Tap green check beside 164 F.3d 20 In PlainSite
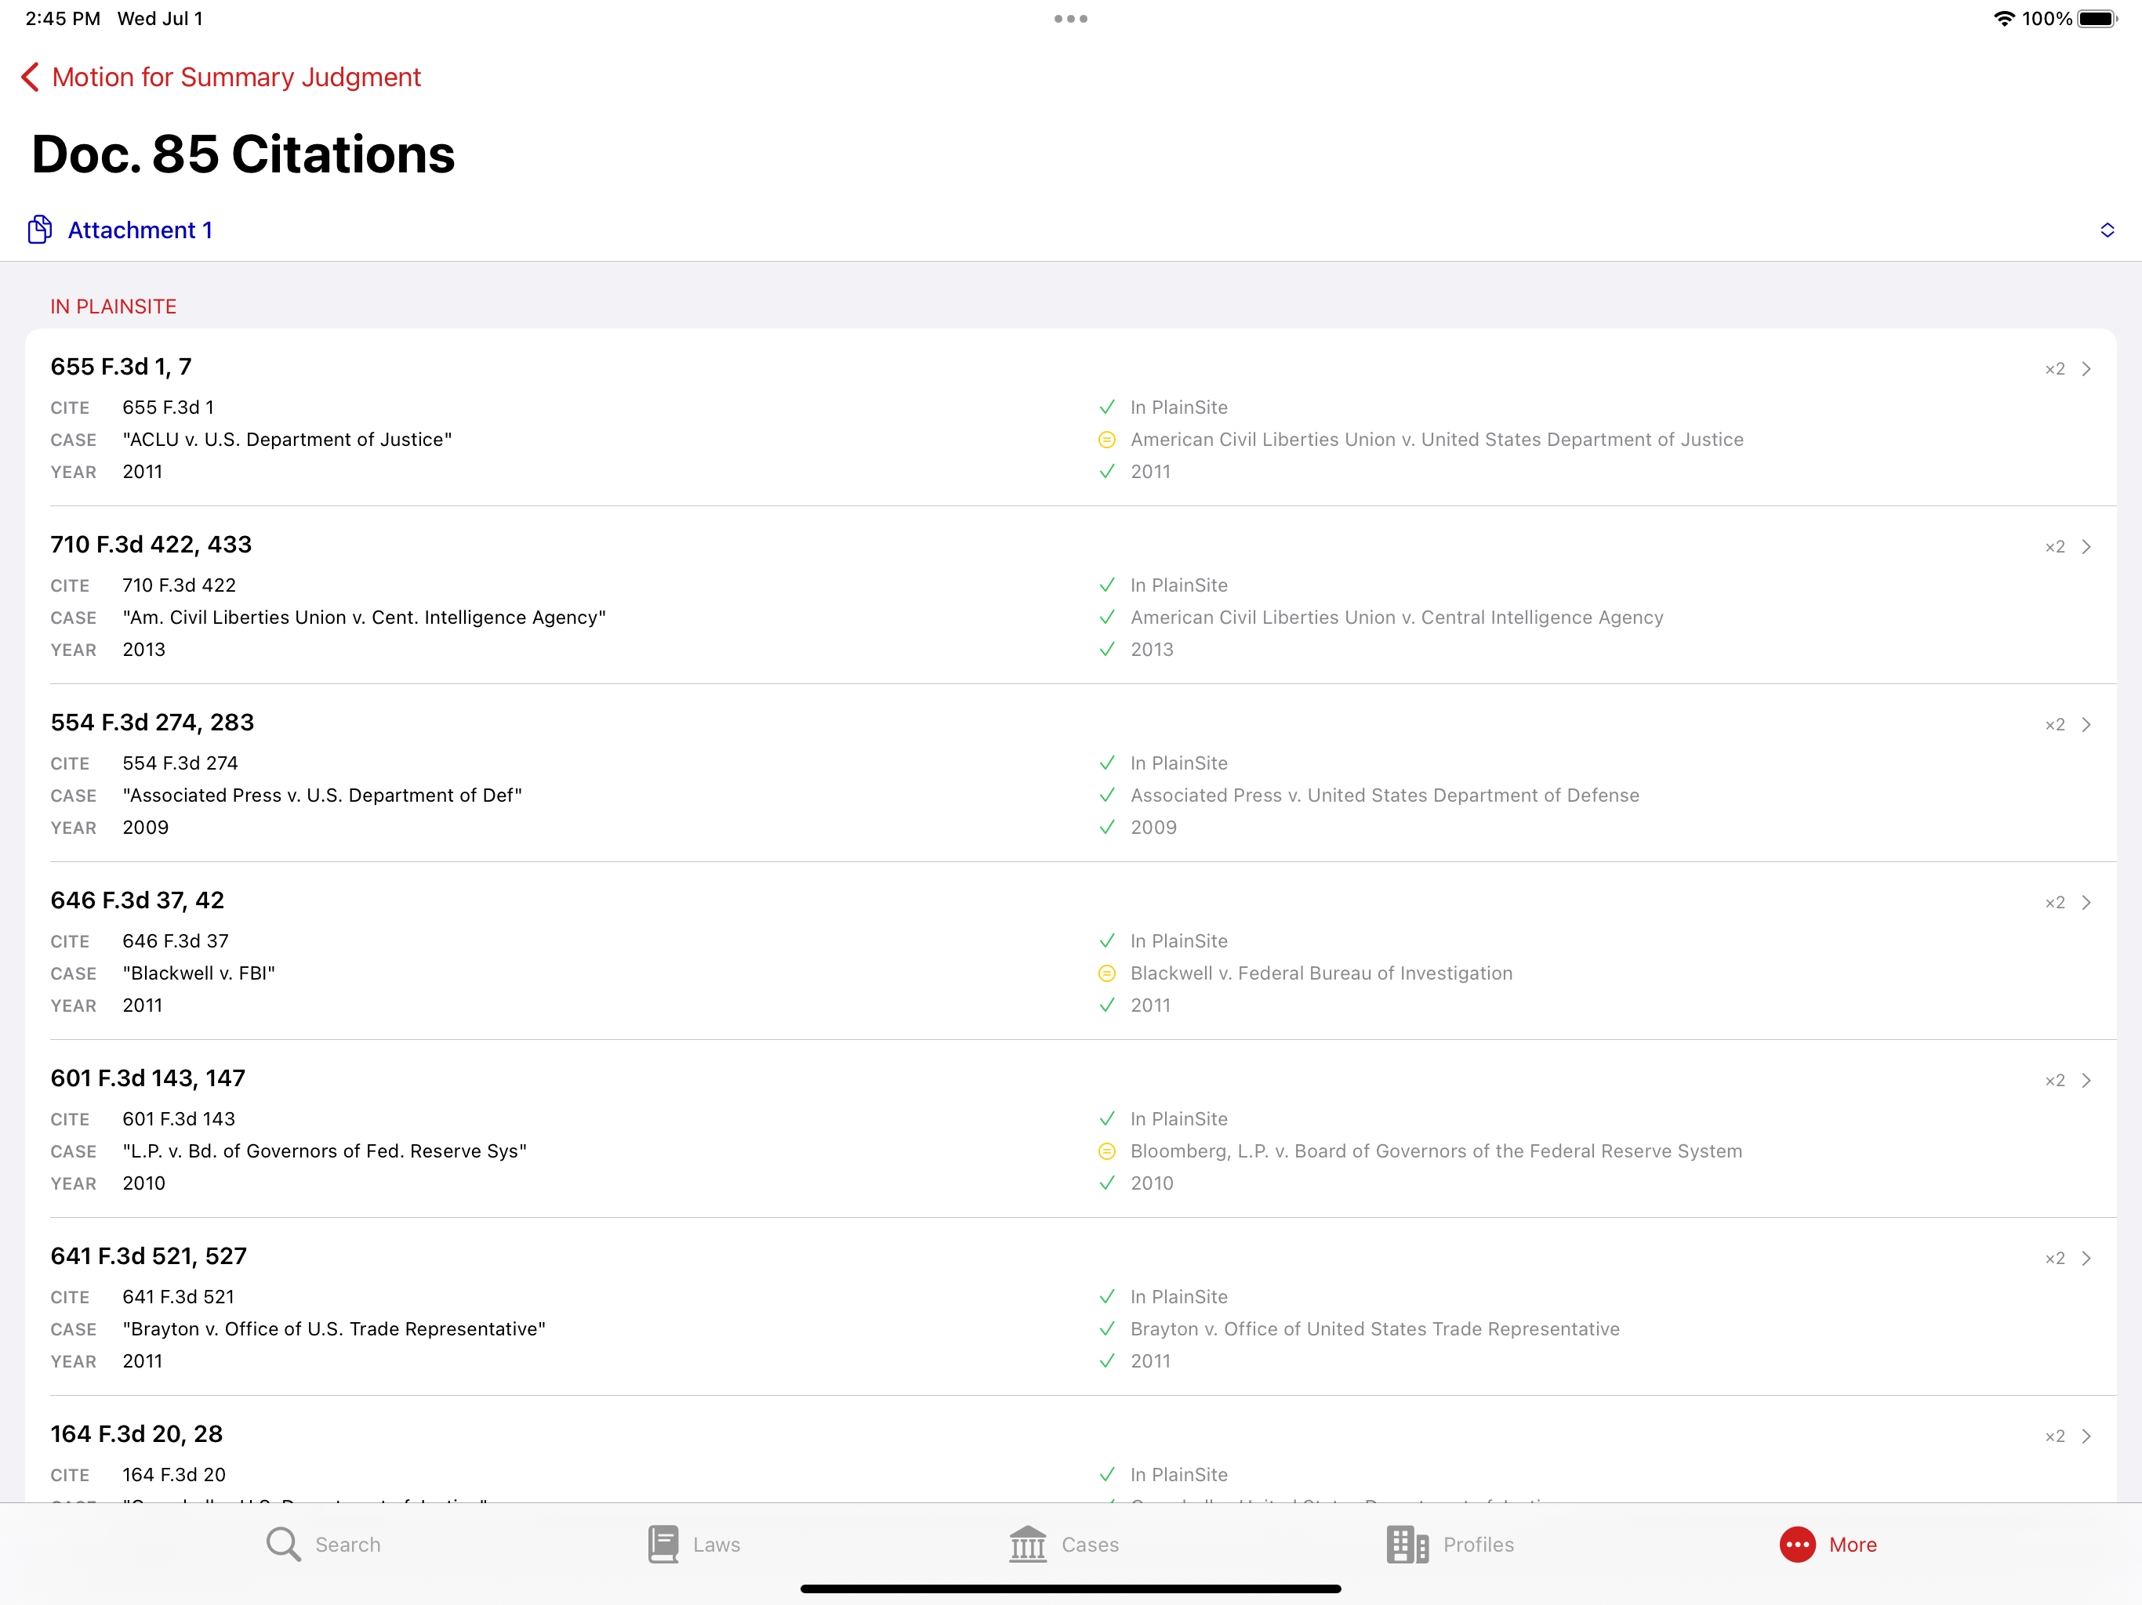This screenshot has width=2142, height=1605. tap(1107, 1474)
